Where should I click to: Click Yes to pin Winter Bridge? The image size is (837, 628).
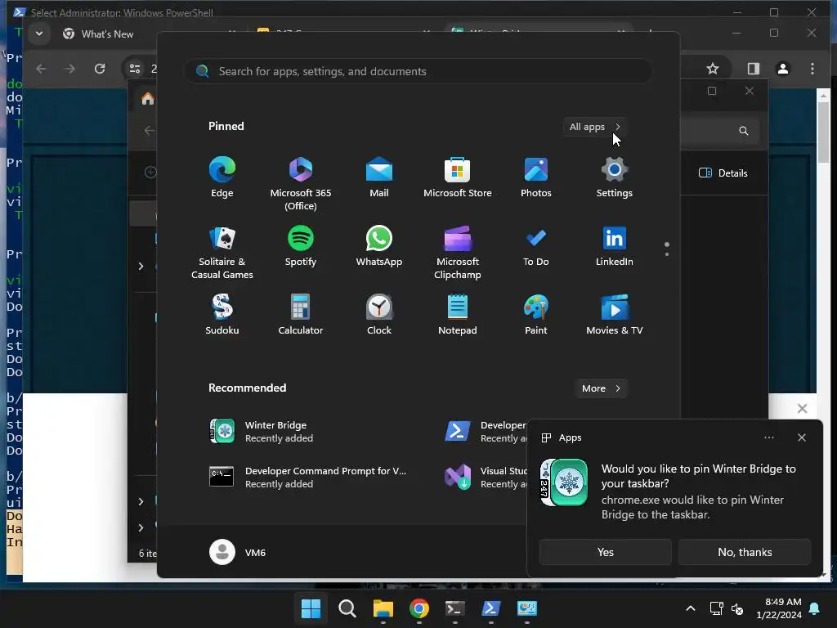(606, 552)
